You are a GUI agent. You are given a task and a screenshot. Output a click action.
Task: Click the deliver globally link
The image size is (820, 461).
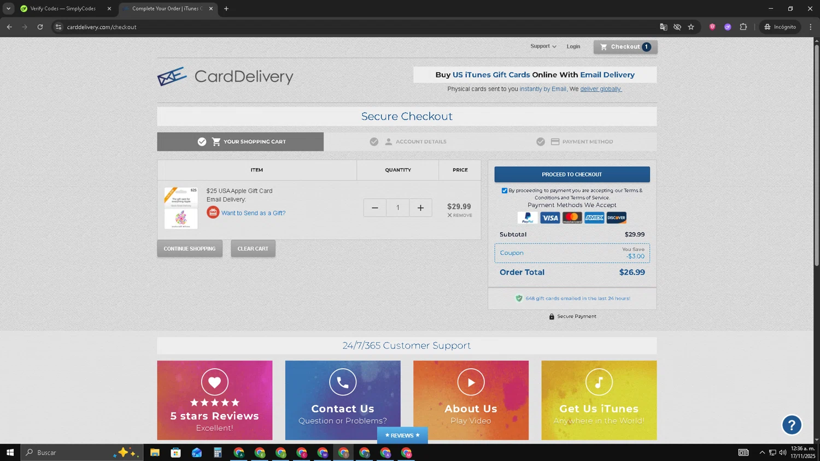[601, 89]
